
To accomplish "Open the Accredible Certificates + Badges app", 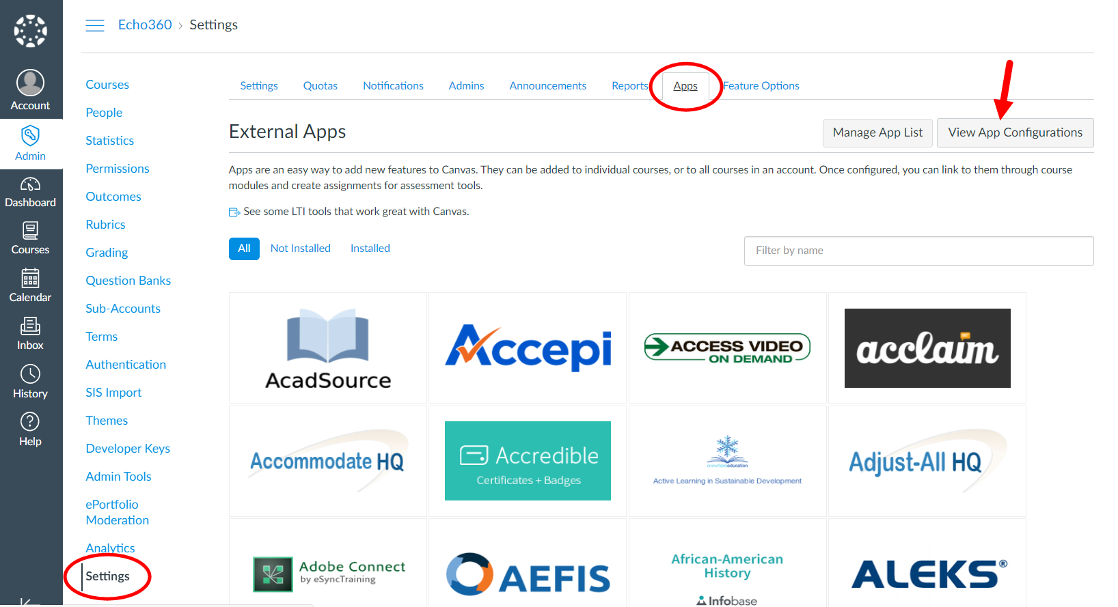I will tap(528, 462).
